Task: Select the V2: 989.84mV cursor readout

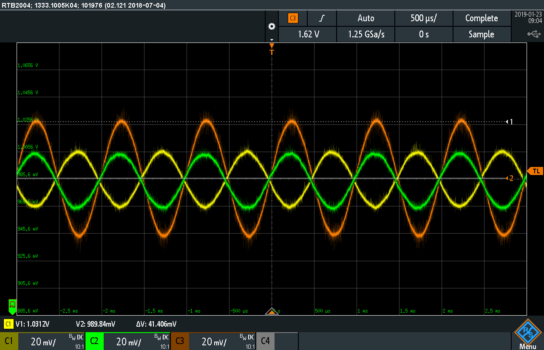Action: click(95, 324)
